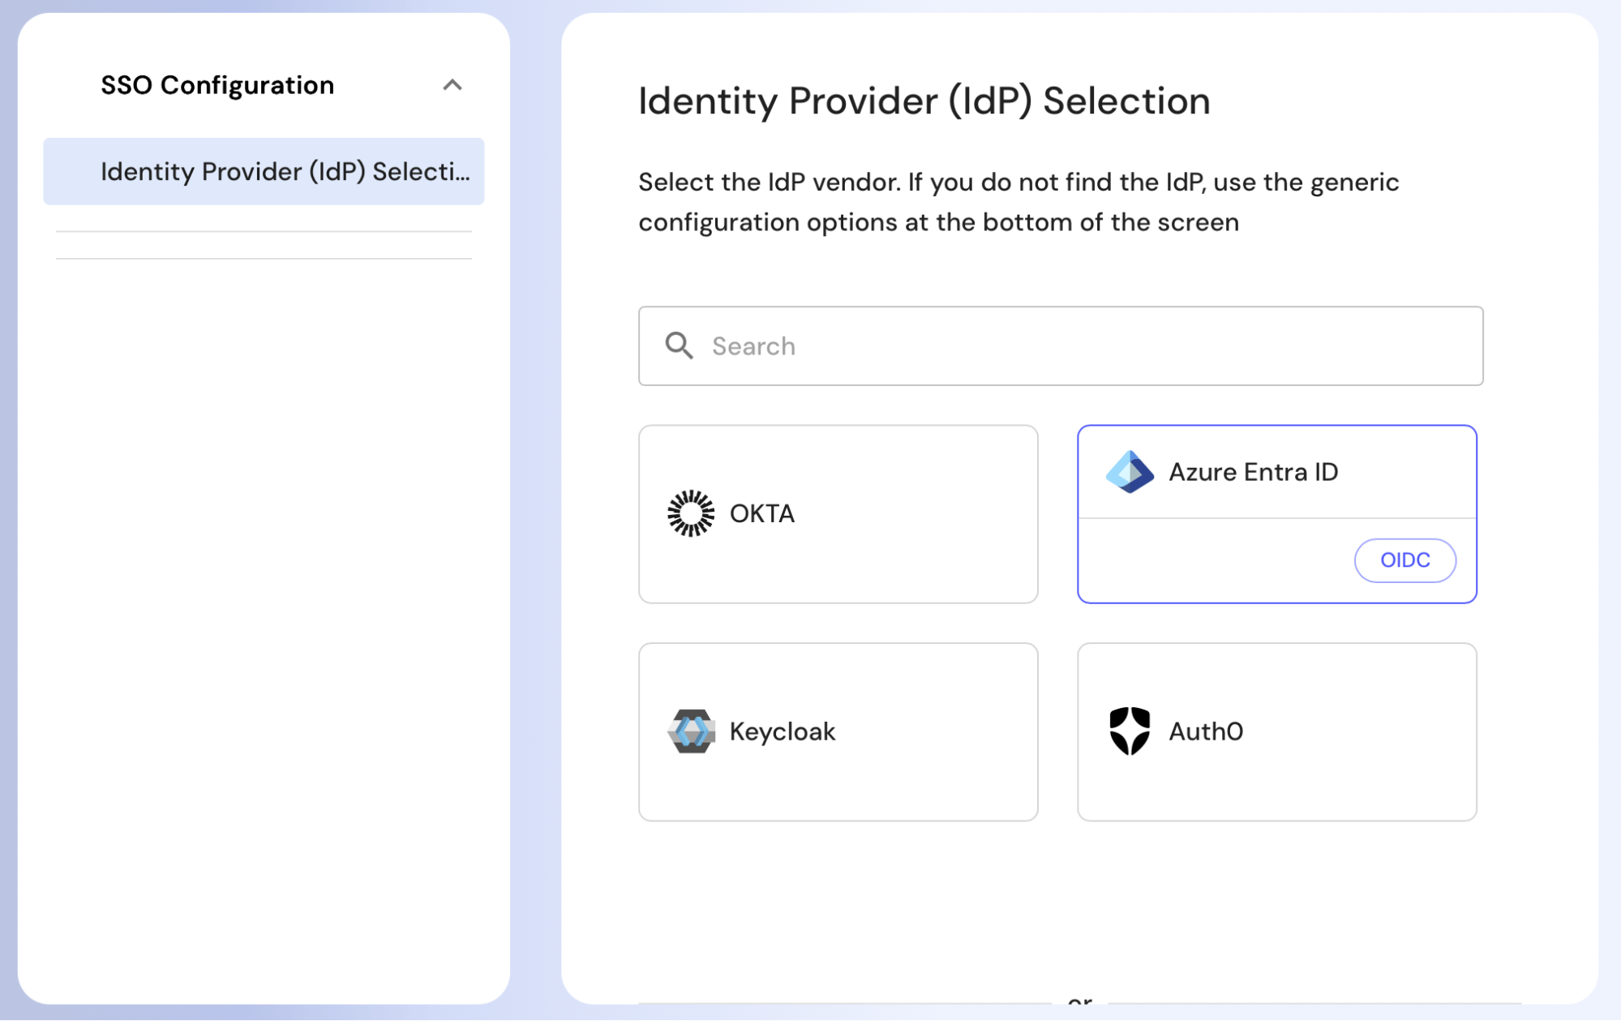Choose the OIDC option for Azure

[1404, 560]
